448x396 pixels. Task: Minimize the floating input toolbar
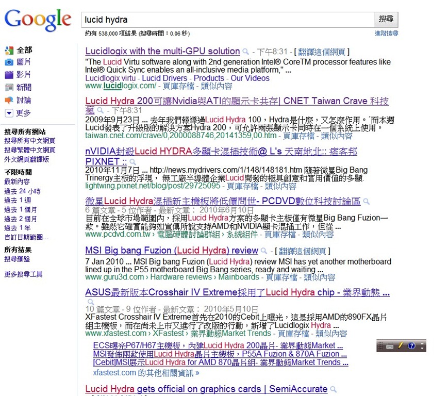422,343
